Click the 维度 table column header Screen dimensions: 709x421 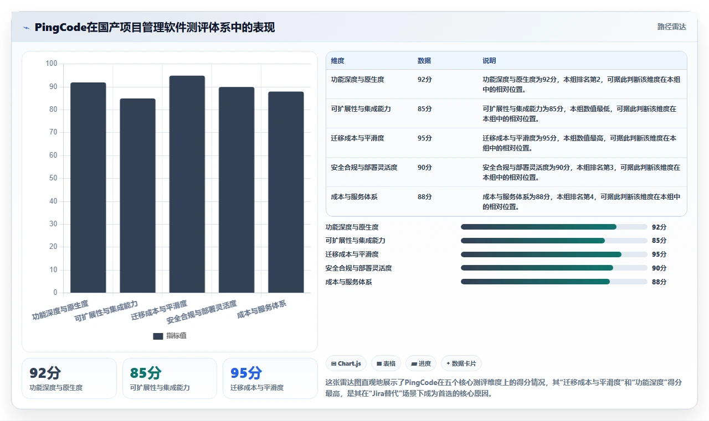[x=337, y=60]
